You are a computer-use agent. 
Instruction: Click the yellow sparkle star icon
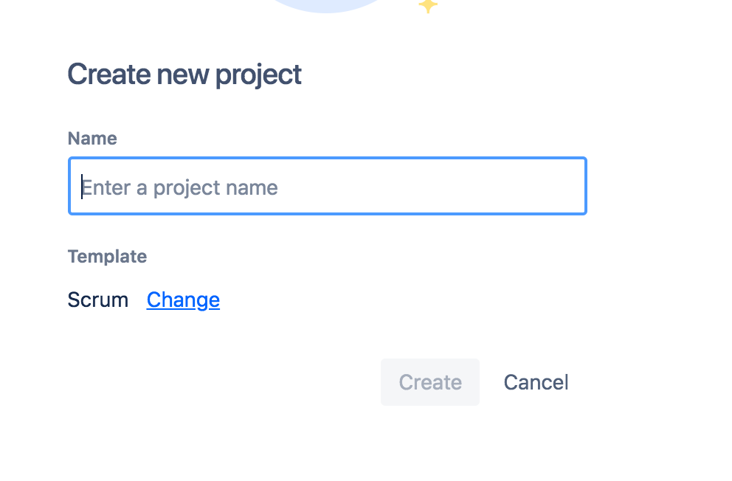[428, 6]
